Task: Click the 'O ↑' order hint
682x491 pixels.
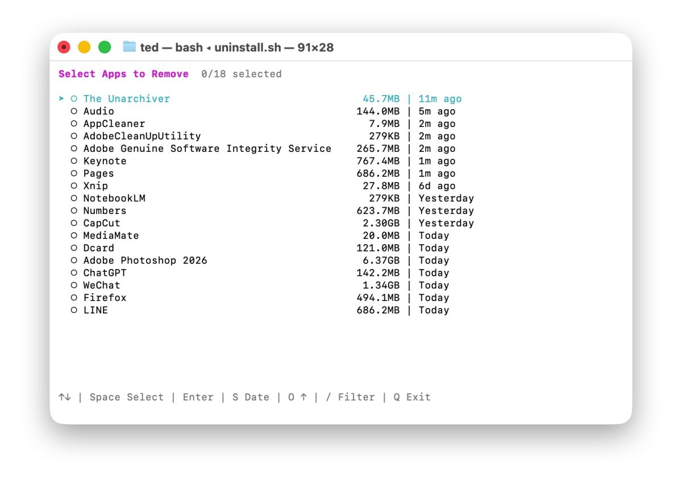Action: pyautogui.click(x=297, y=397)
